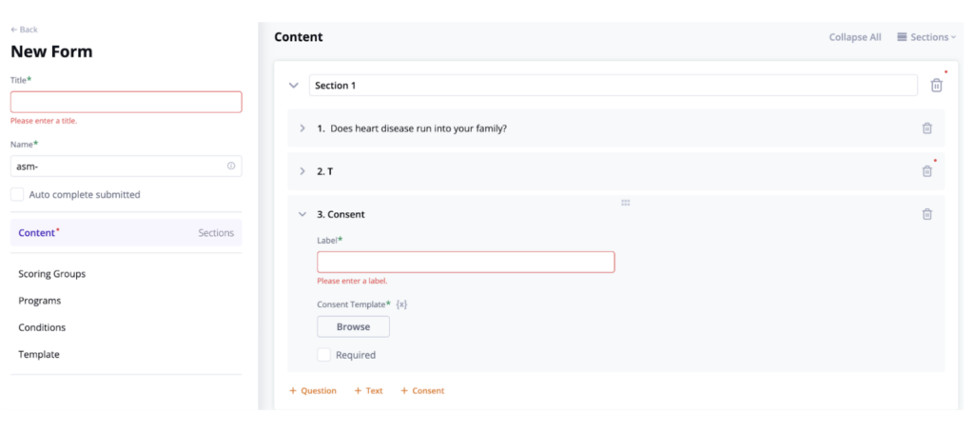Click the drag handle above Consent item
This screenshot has height=431, width=974.
625,203
